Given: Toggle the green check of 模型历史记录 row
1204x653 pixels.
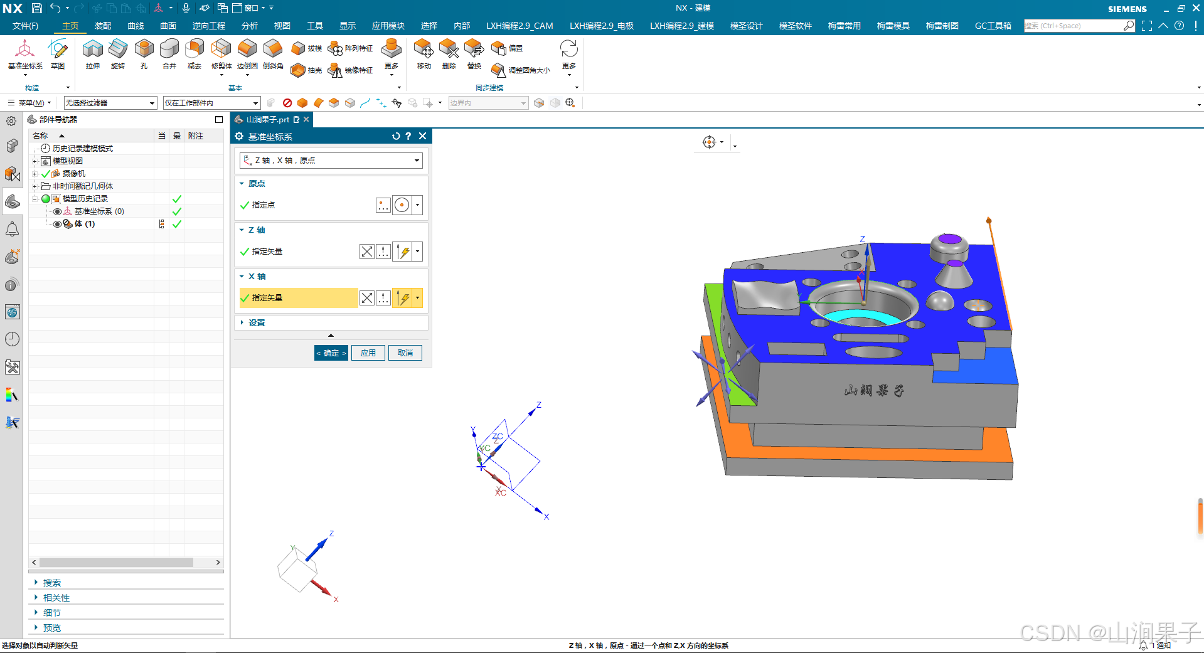Looking at the screenshot, I should [x=177, y=199].
